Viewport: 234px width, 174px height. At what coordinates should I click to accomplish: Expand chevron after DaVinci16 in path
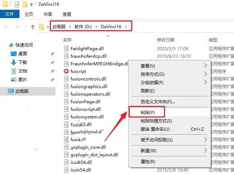click(x=126, y=27)
